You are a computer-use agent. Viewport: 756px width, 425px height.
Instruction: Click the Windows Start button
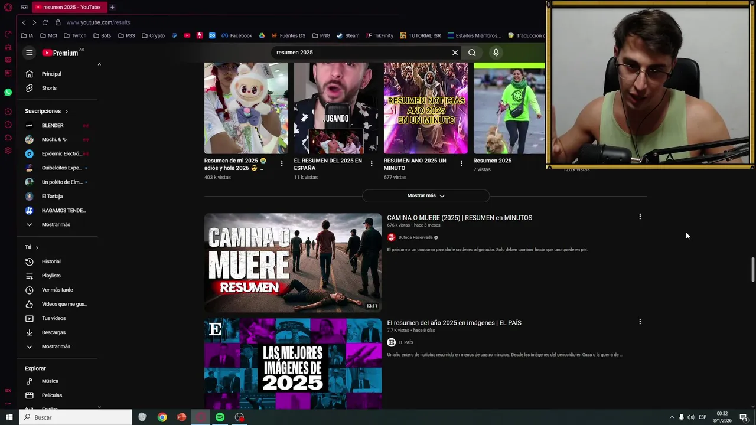[9, 417]
